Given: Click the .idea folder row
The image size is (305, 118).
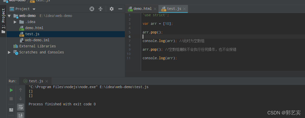Looking at the screenshot, I should click(66, 22).
